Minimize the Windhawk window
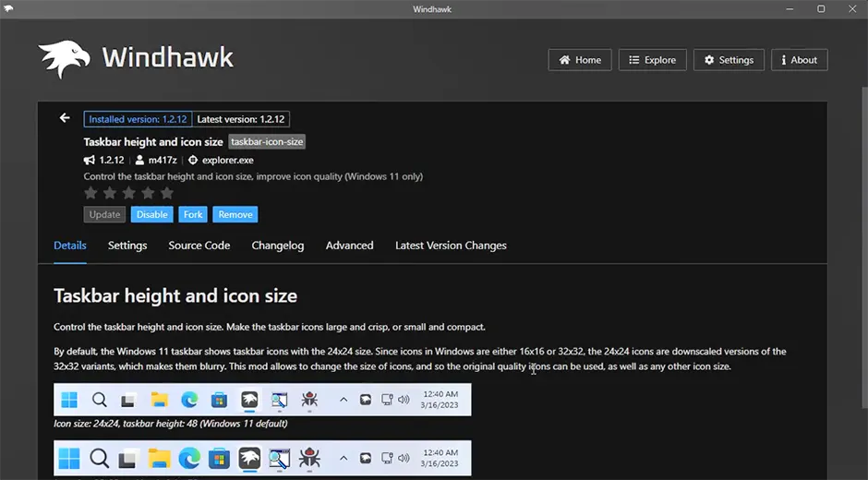 click(790, 9)
